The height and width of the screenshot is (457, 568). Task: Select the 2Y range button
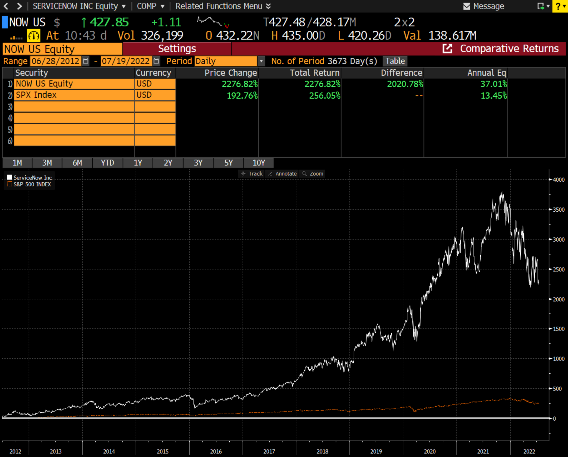click(x=168, y=163)
